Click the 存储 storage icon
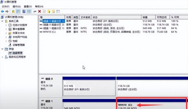Image resolution: width=188 pixels, height=109 pixels. [6, 49]
